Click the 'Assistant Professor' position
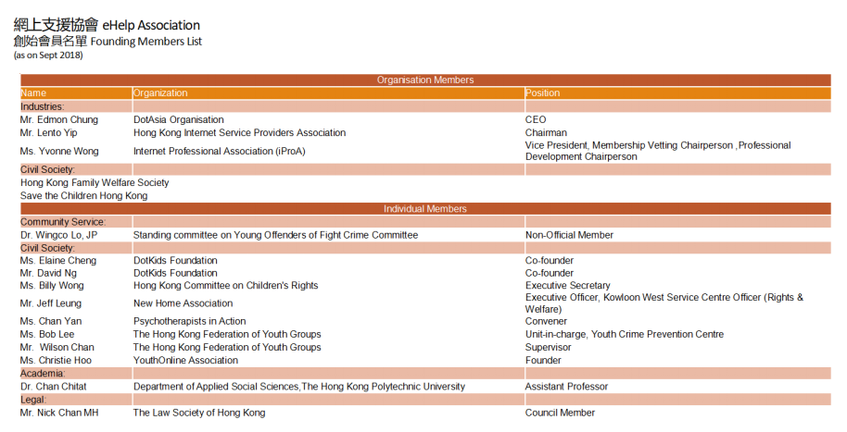Viewport: 847px width, 432px height. click(x=566, y=387)
